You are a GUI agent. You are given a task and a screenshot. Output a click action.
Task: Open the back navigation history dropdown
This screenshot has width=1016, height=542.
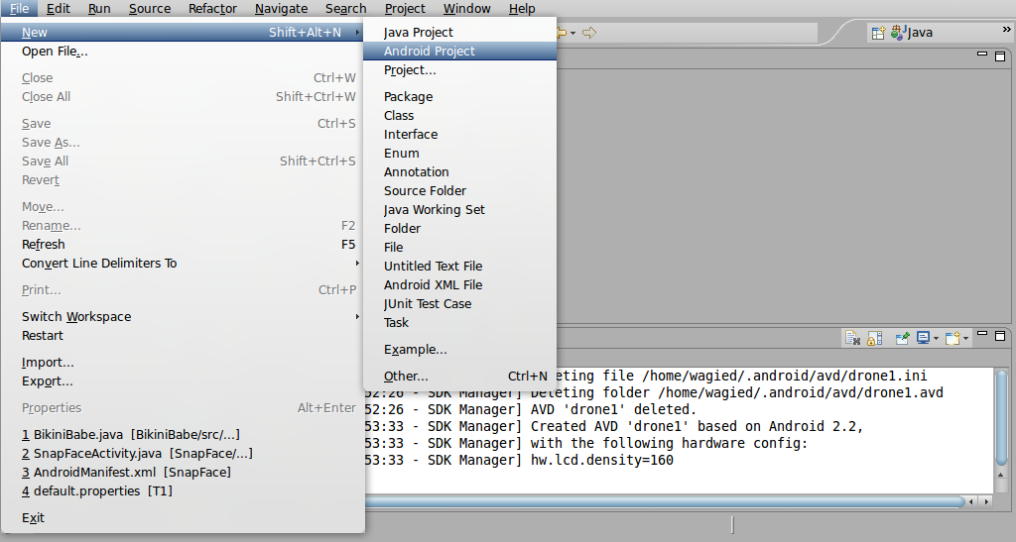(572, 33)
